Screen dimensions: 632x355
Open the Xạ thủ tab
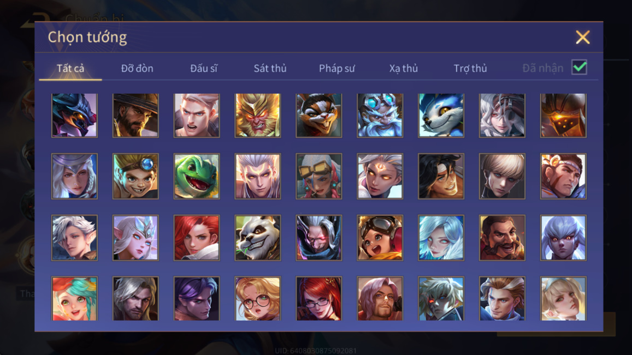(x=404, y=68)
